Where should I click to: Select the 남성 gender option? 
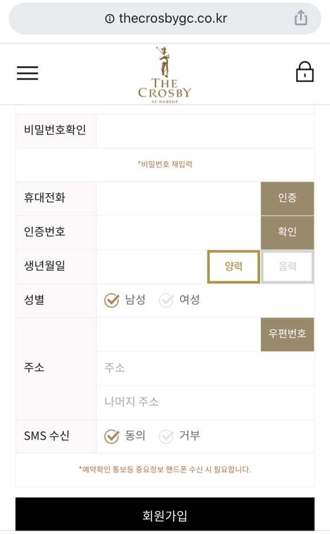coord(125,300)
